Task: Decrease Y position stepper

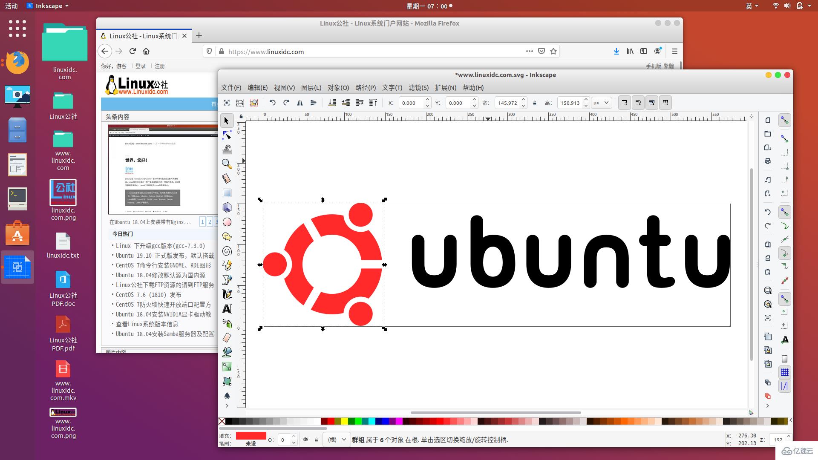Action: pyautogui.click(x=474, y=106)
